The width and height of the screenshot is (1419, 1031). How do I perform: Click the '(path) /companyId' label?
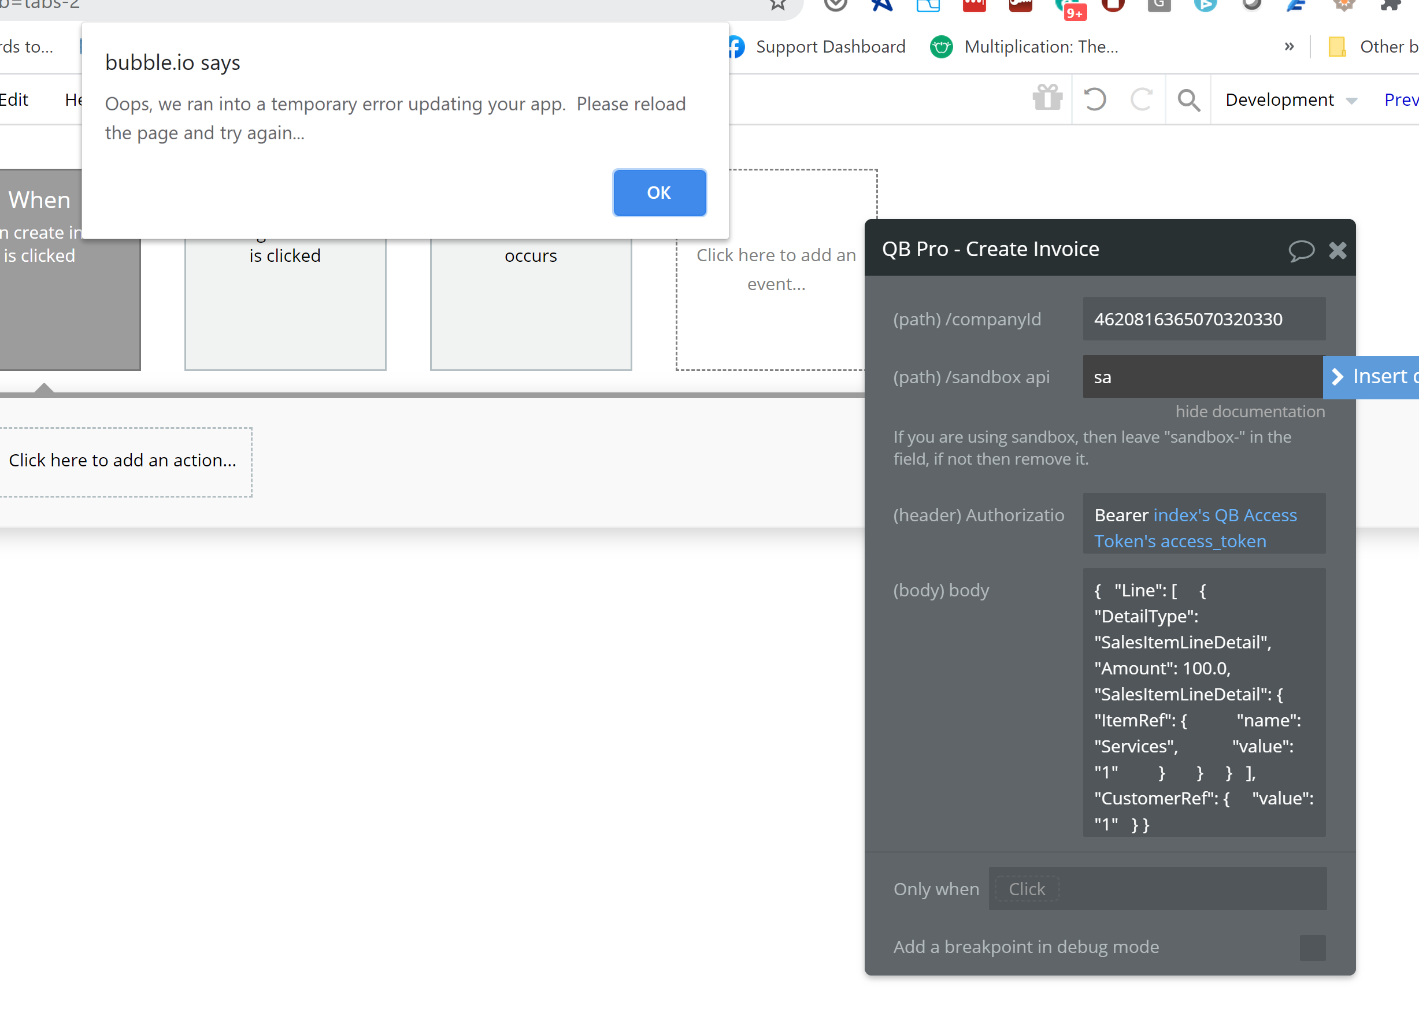(x=966, y=319)
